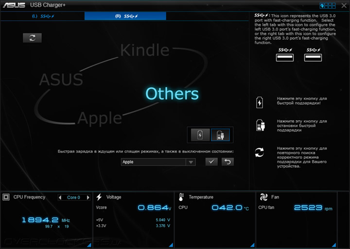
Task: Click the right USB 3.0 port illustration
Action: click(313, 57)
